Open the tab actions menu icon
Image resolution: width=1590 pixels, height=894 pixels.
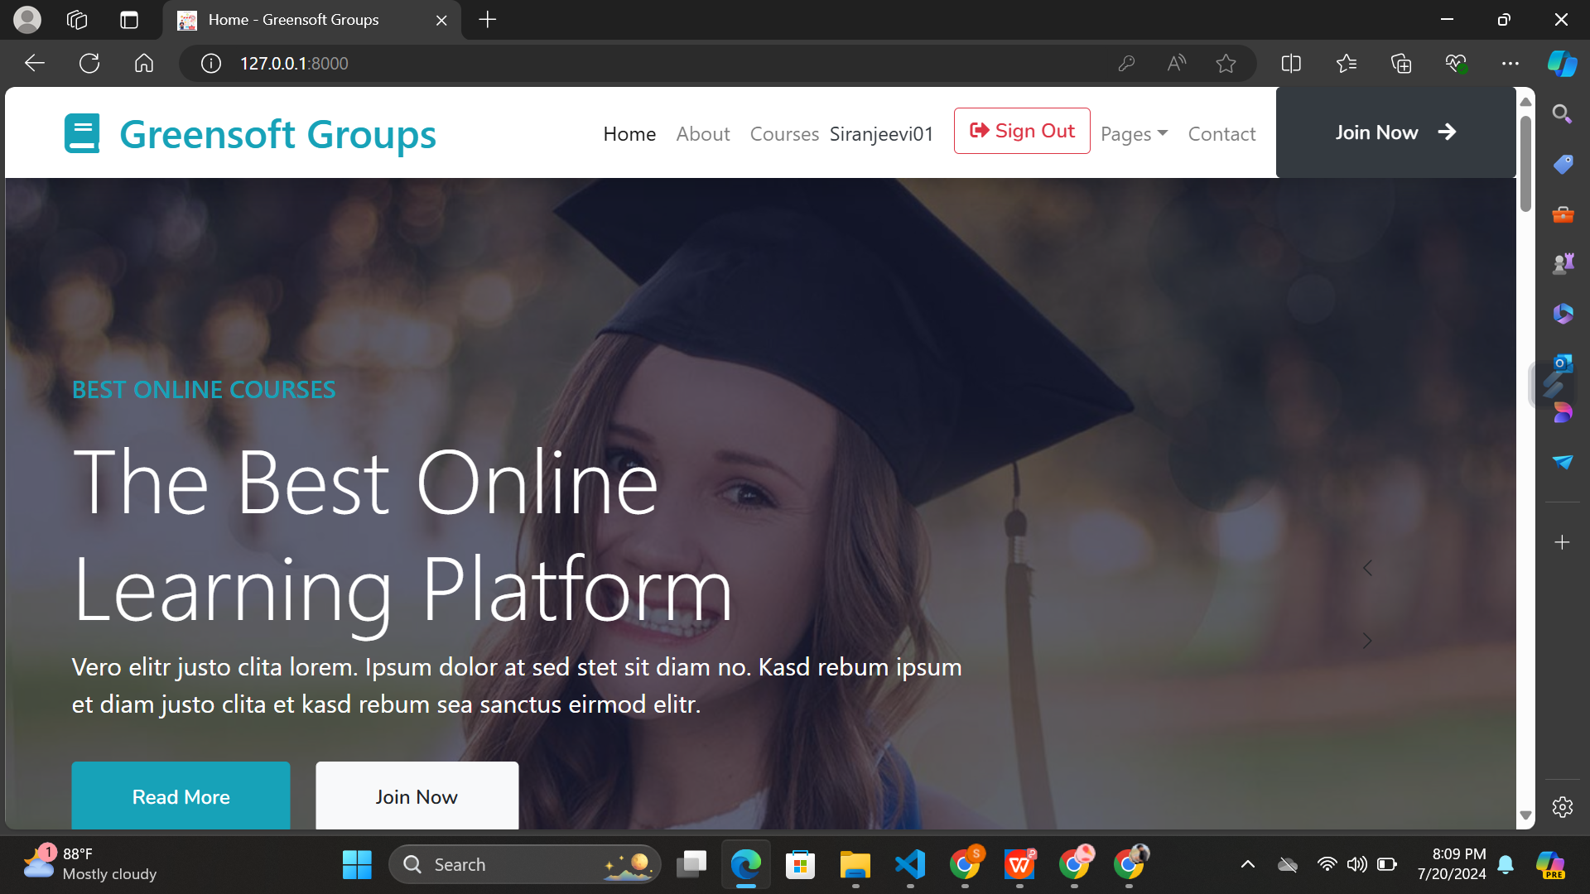129,20
